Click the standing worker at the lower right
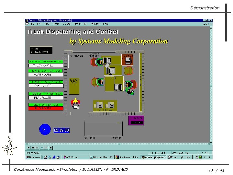Viewport: 233px width, 175px height. (x=129, y=92)
